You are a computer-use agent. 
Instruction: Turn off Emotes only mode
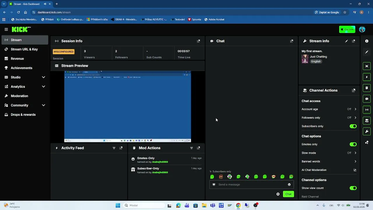pyautogui.click(x=353, y=144)
